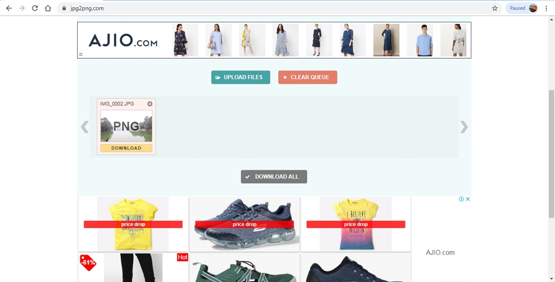Remove IMG_0002.JPG from the queue
Image resolution: width=555 pixels, height=282 pixels.
point(150,104)
